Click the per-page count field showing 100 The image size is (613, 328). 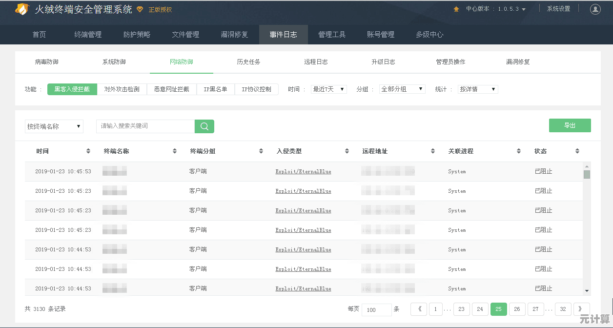(377, 310)
